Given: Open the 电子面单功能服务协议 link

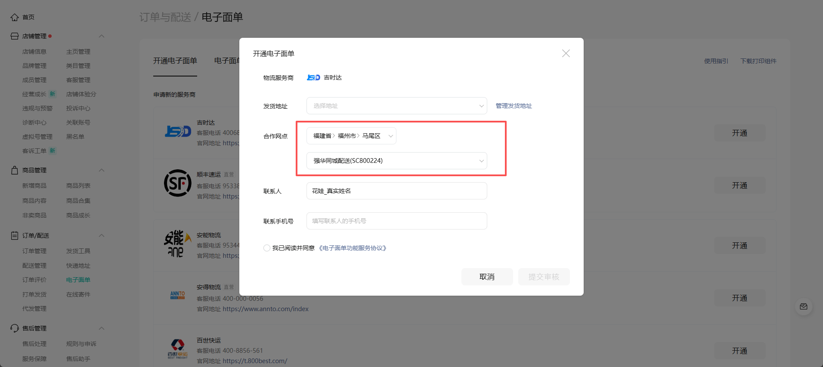Looking at the screenshot, I should (x=353, y=248).
